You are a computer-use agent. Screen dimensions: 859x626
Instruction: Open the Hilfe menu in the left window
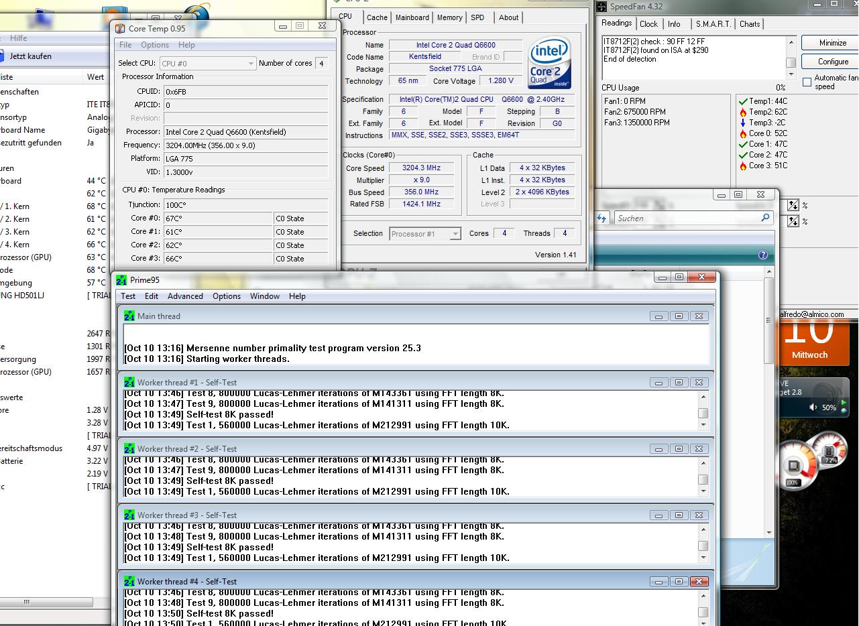click(19, 38)
